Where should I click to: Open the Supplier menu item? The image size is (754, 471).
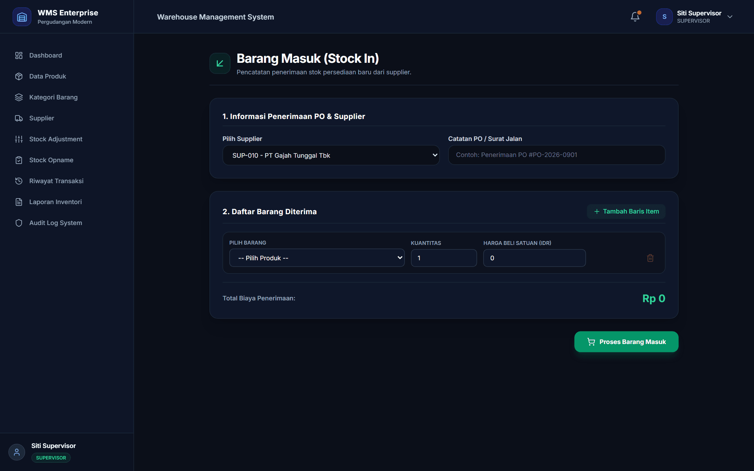coord(67,118)
